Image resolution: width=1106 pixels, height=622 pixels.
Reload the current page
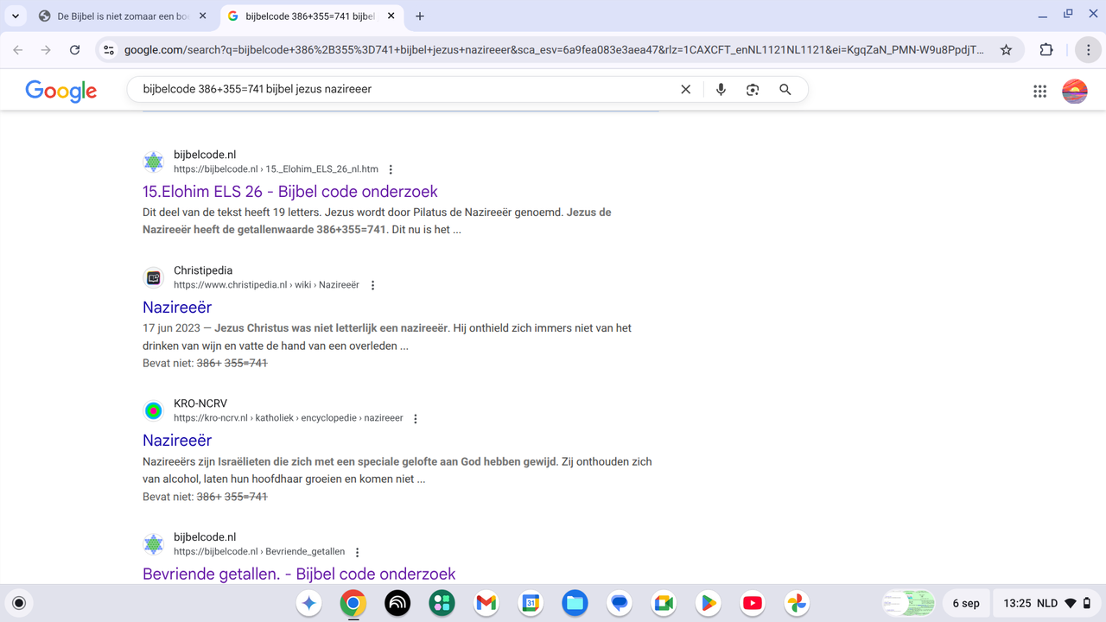[75, 50]
